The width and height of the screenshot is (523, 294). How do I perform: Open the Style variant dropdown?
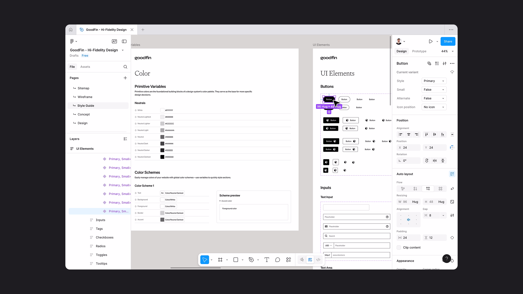click(434, 81)
